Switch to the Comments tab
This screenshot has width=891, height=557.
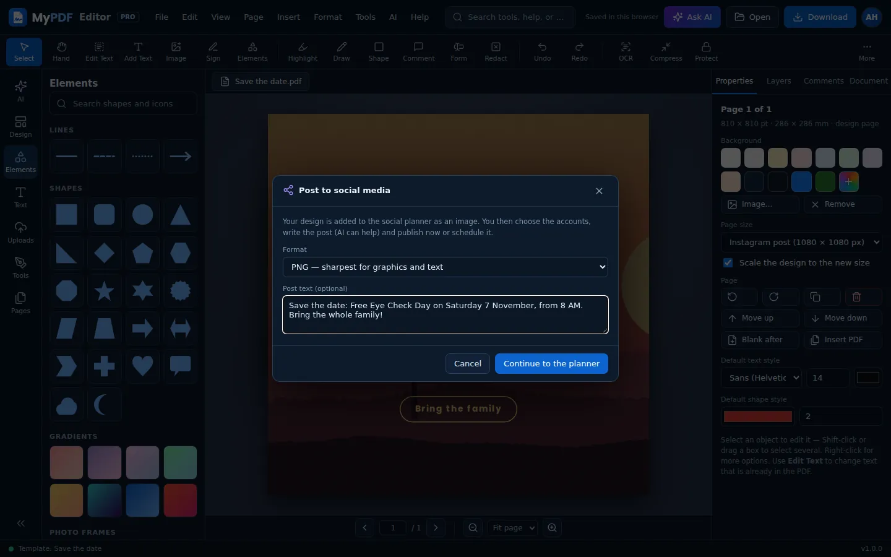(824, 81)
